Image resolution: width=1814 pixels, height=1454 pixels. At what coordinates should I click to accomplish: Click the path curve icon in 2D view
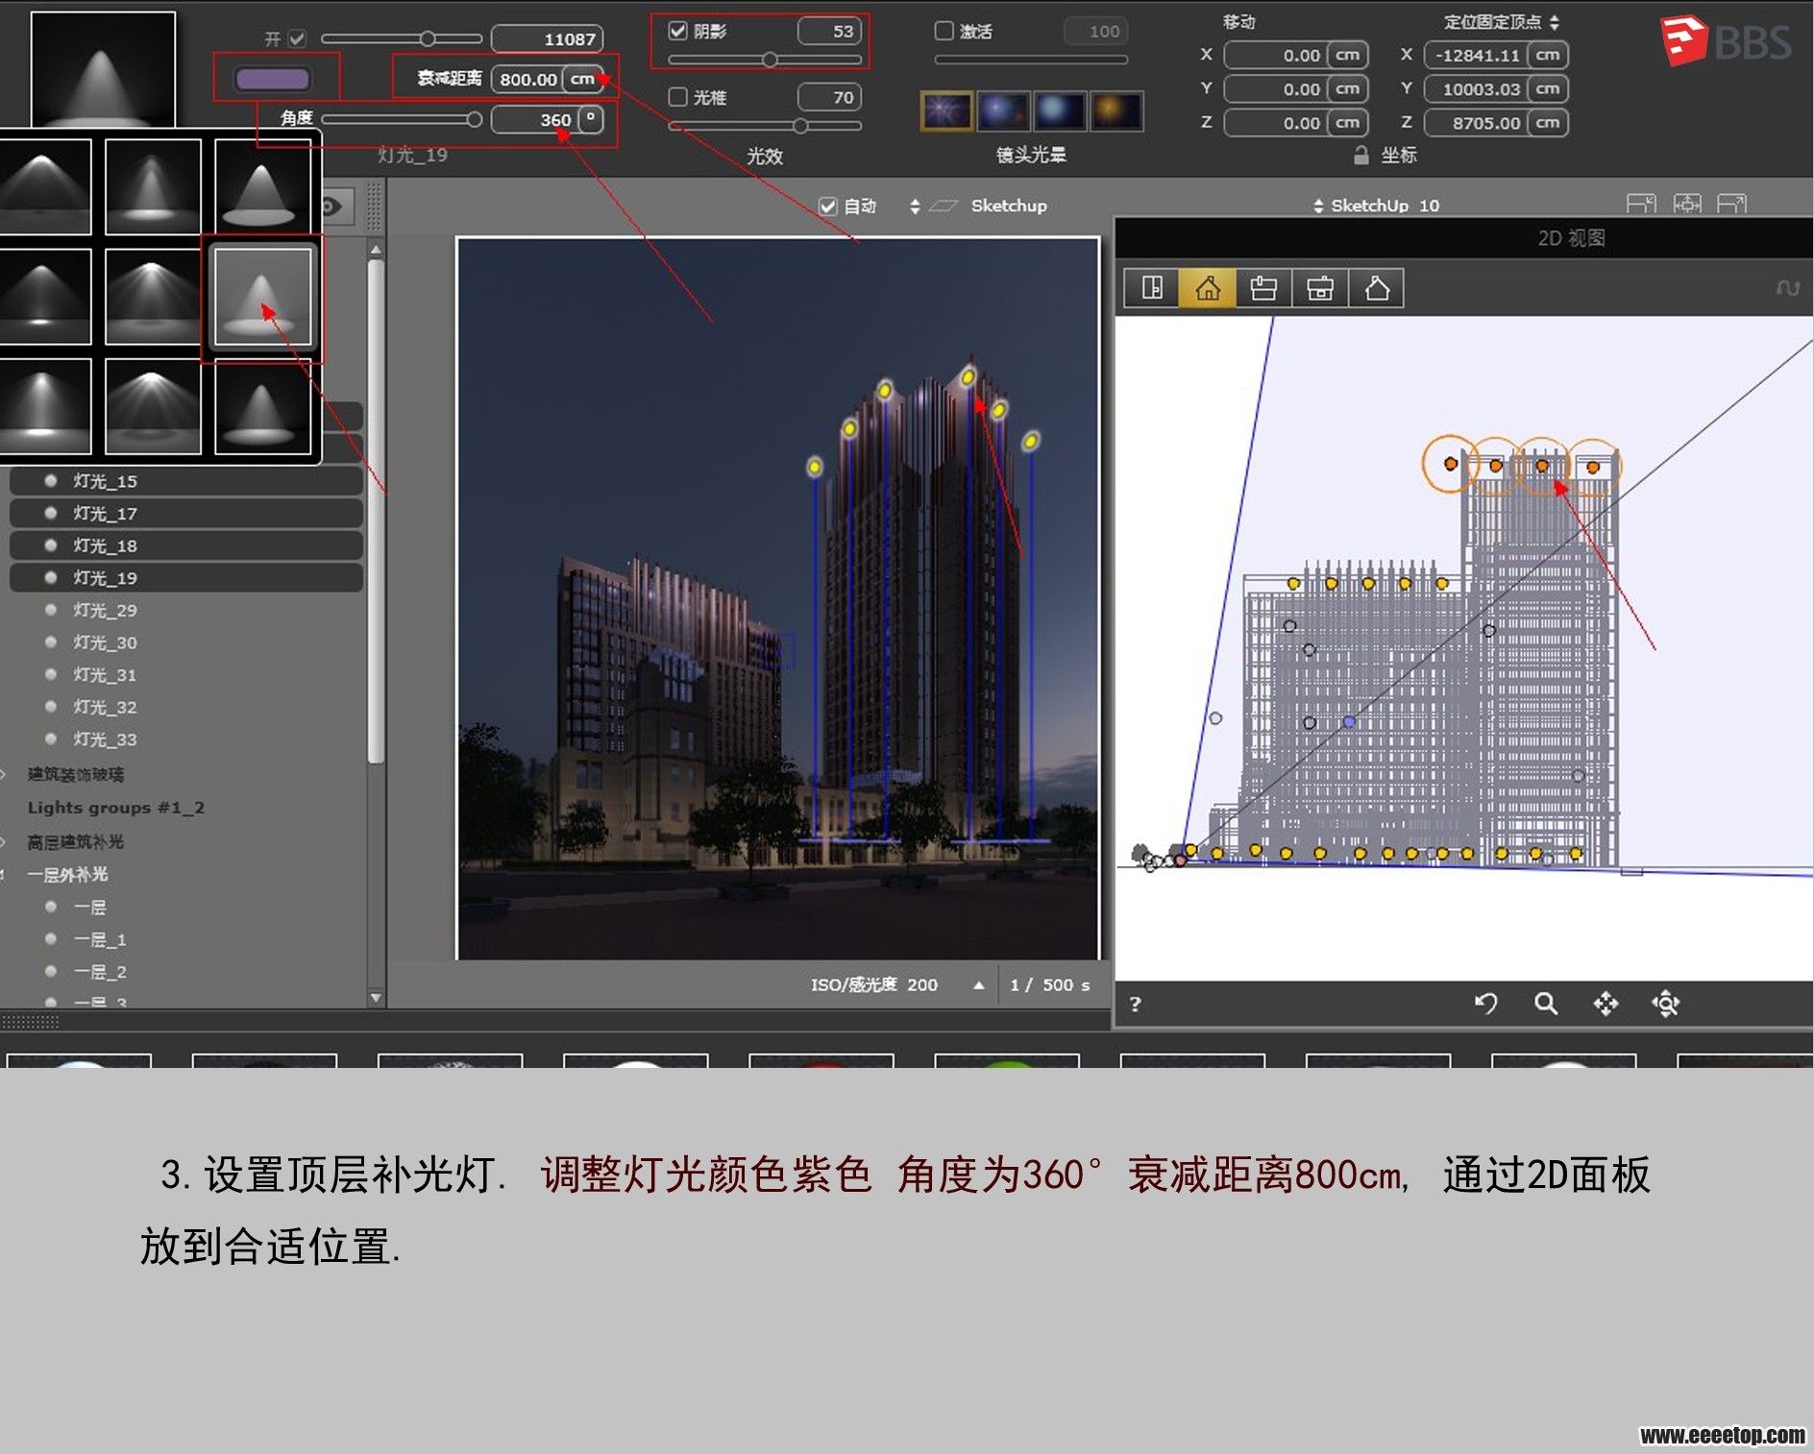coord(1787,288)
